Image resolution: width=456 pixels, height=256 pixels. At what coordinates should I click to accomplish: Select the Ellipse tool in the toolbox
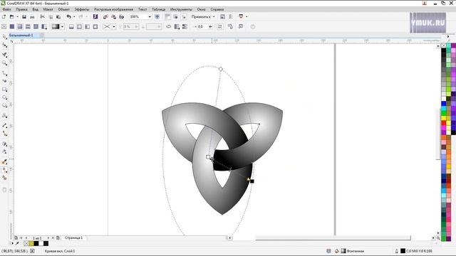pos(4,97)
